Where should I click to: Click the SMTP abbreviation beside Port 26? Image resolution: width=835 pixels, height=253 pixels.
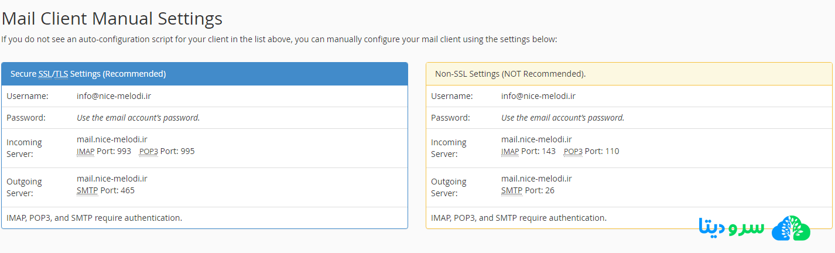tap(512, 190)
